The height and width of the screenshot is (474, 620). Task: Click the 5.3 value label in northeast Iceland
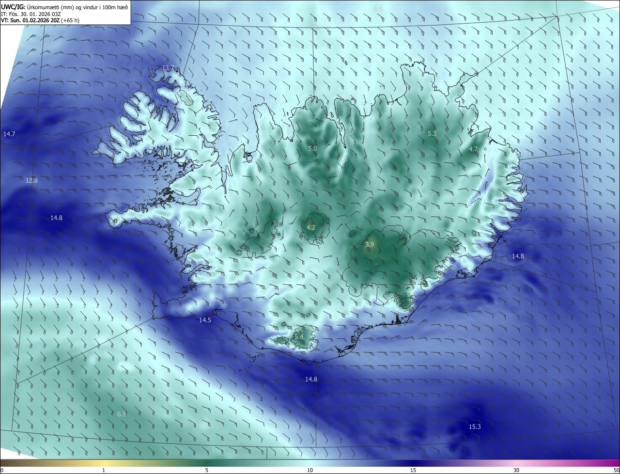pos(432,133)
